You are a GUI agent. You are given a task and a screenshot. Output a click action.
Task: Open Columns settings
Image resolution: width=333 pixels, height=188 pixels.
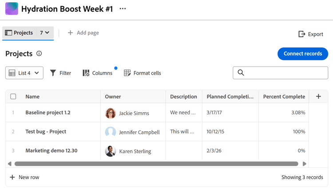(97, 73)
